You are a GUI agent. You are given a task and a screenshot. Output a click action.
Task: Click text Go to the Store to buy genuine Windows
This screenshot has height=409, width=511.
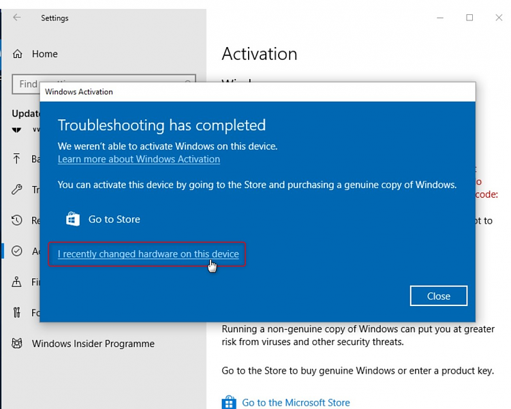click(358, 371)
